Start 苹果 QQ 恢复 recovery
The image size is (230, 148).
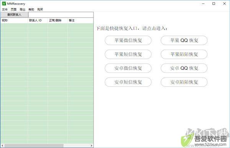tap(184, 40)
